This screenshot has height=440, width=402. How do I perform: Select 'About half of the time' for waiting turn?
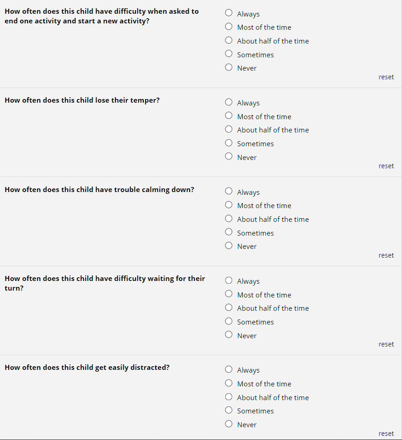pos(229,308)
